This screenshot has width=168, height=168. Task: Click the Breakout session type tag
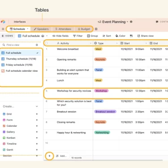point(105,112)
